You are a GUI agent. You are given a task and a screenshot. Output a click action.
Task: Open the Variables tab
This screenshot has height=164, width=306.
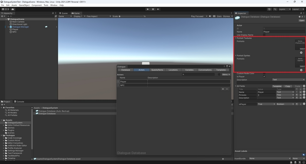coord(189,70)
